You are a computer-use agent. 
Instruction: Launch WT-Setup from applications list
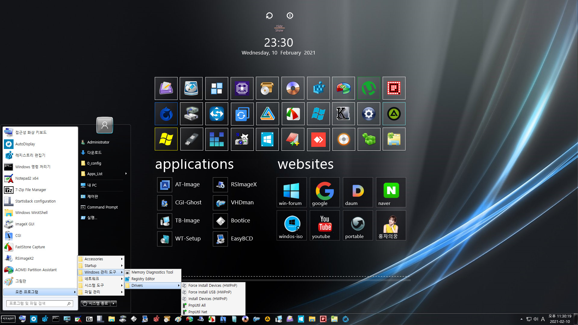pyautogui.click(x=179, y=239)
